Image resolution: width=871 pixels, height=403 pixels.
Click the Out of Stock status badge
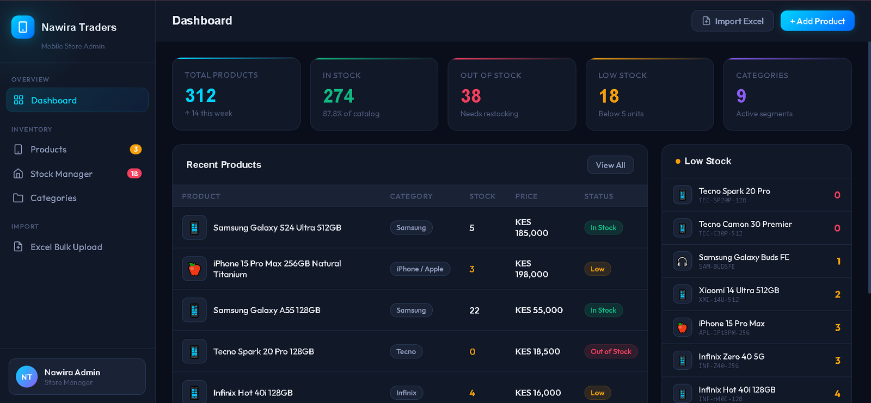[611, 351]
